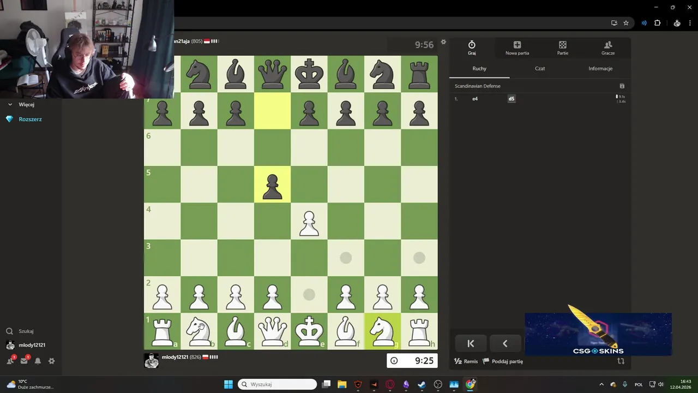Start a Nowa partia new game
The height and width of the screenshot is (393, 698).
click(517, 48)
